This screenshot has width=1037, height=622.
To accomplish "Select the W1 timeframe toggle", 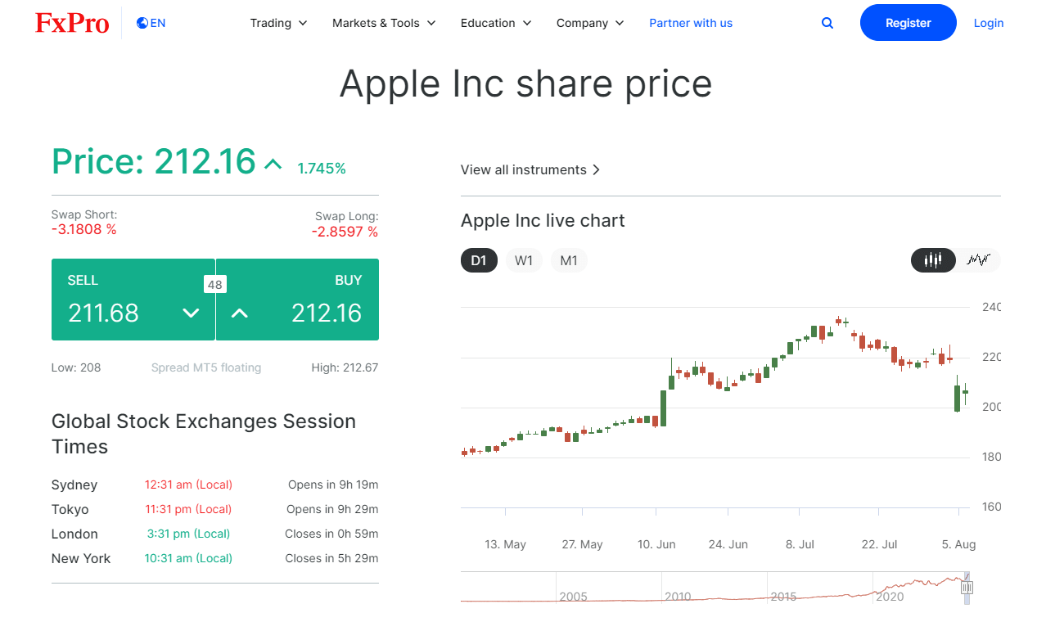I will coord(524,259).
